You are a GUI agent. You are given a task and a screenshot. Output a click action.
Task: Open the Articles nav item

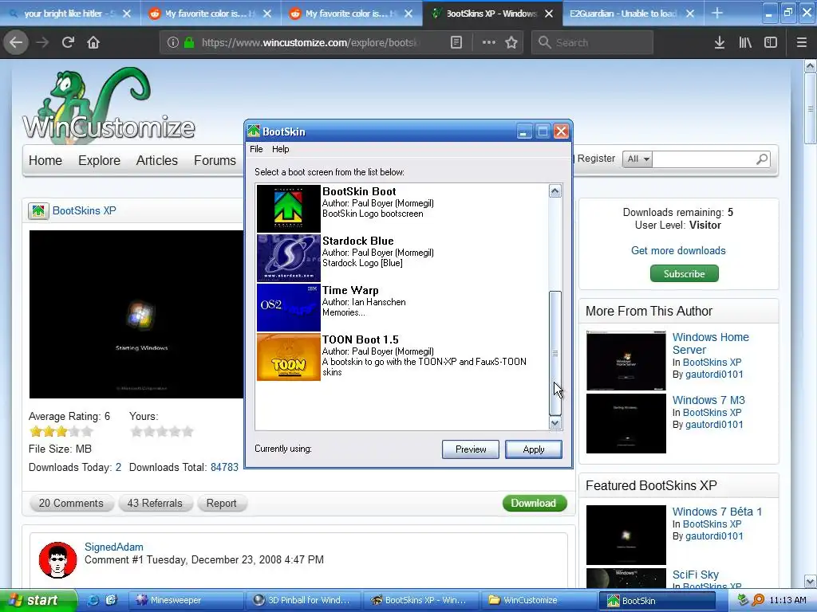[157, 160]
